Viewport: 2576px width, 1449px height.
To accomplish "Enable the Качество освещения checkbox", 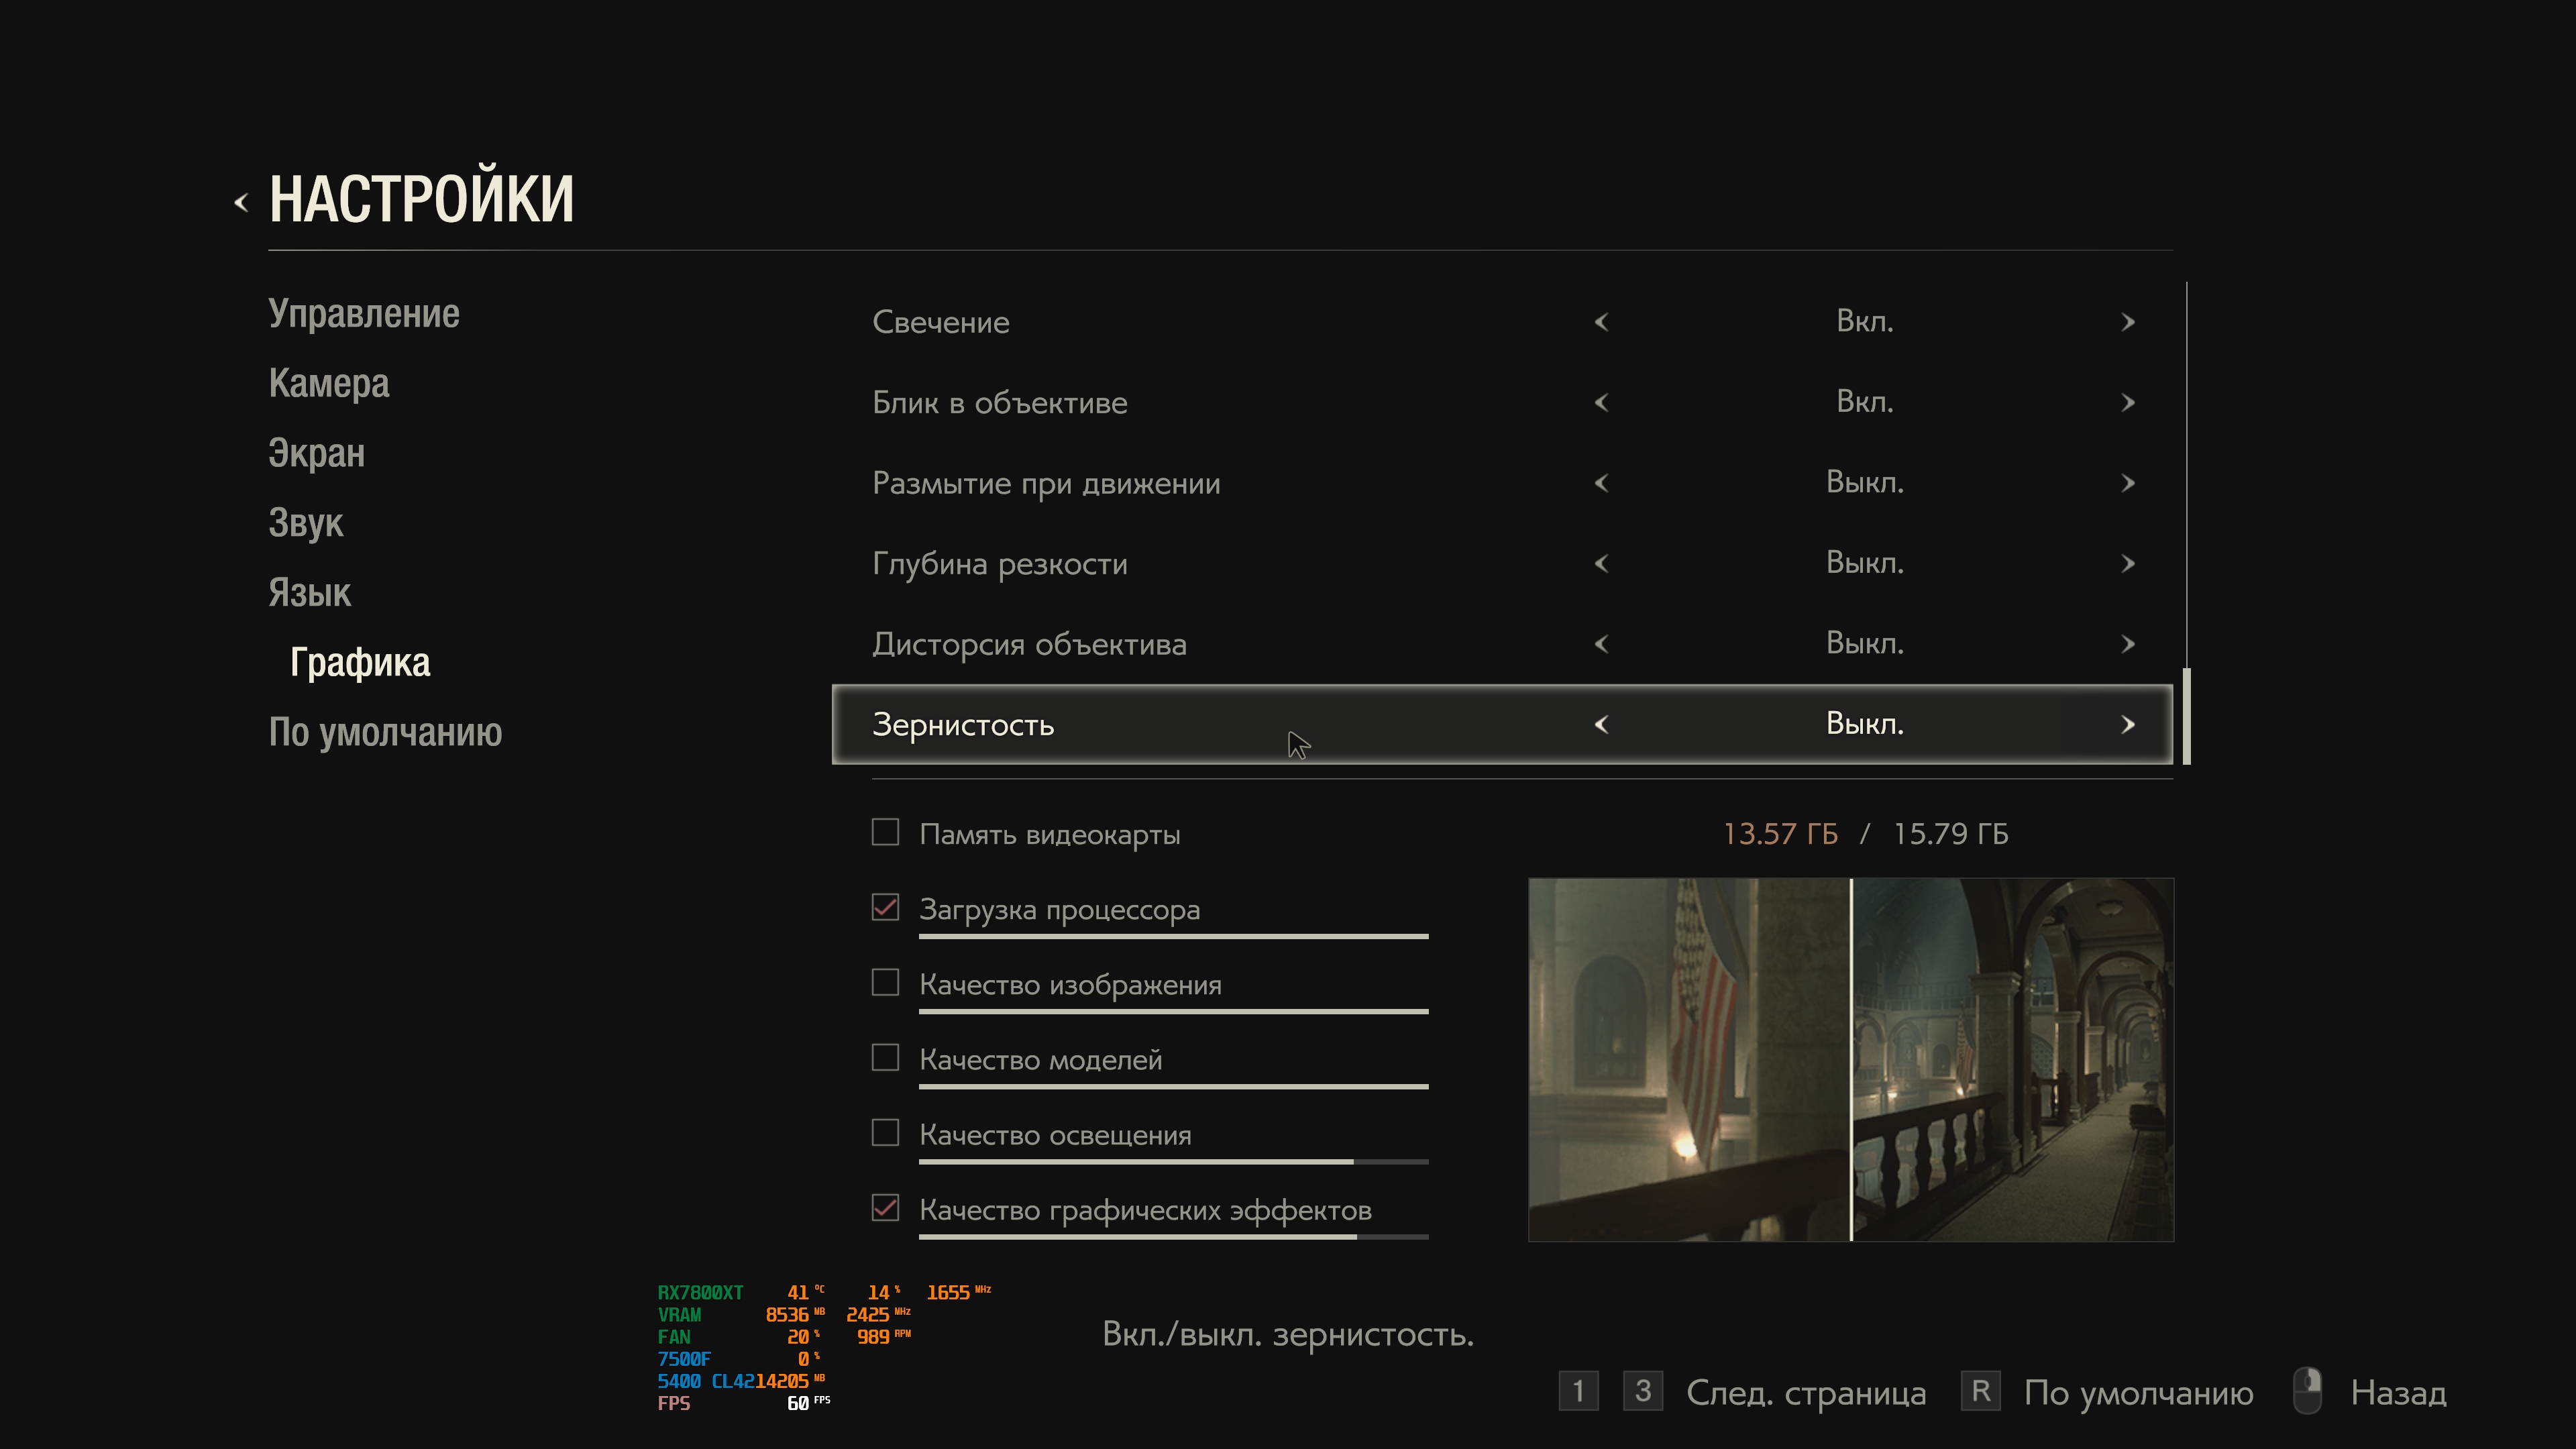I will (x=885, y=1132).
